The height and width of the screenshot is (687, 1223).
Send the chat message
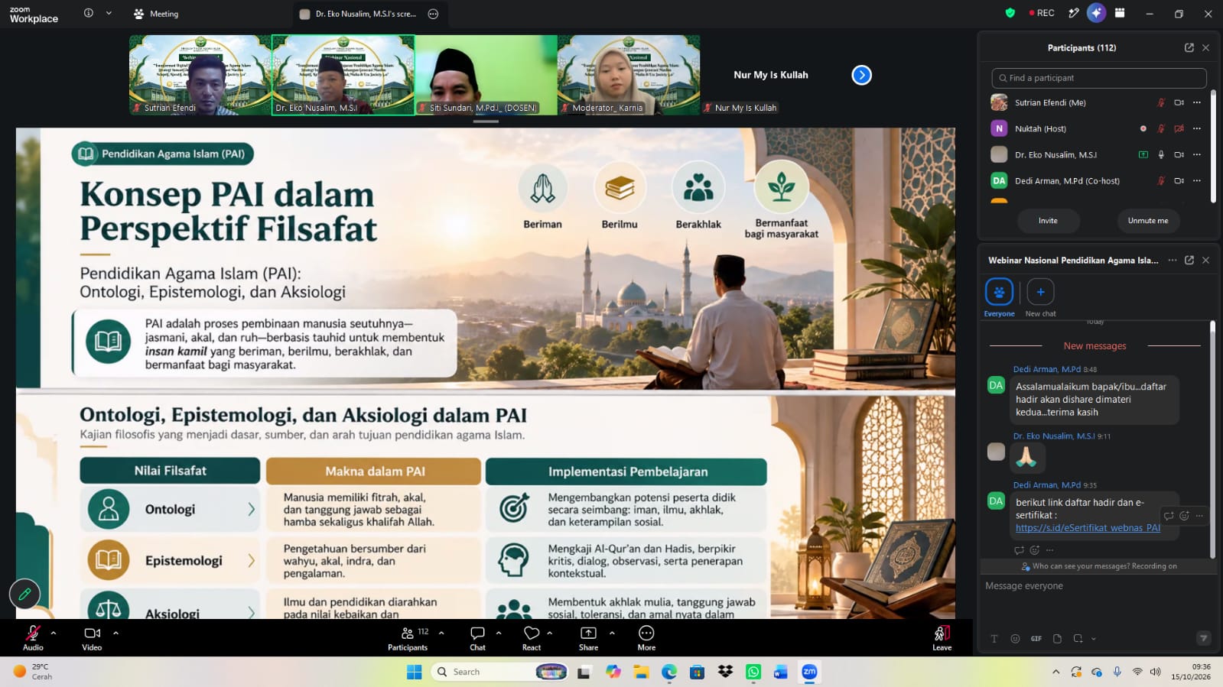click(1203, 638)
